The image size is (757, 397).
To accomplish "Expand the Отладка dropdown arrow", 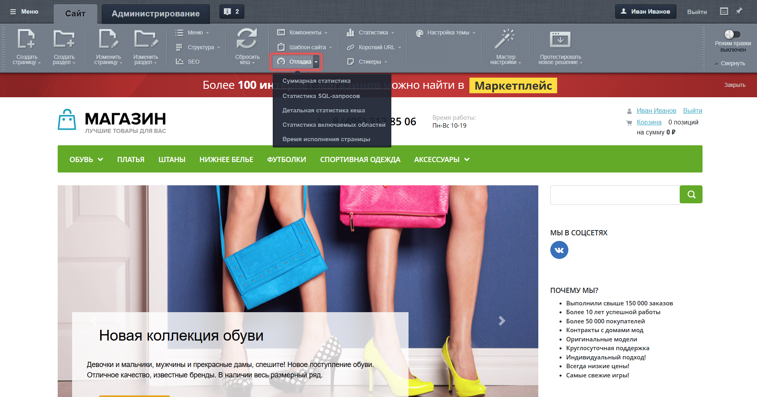I will [316, 62].
